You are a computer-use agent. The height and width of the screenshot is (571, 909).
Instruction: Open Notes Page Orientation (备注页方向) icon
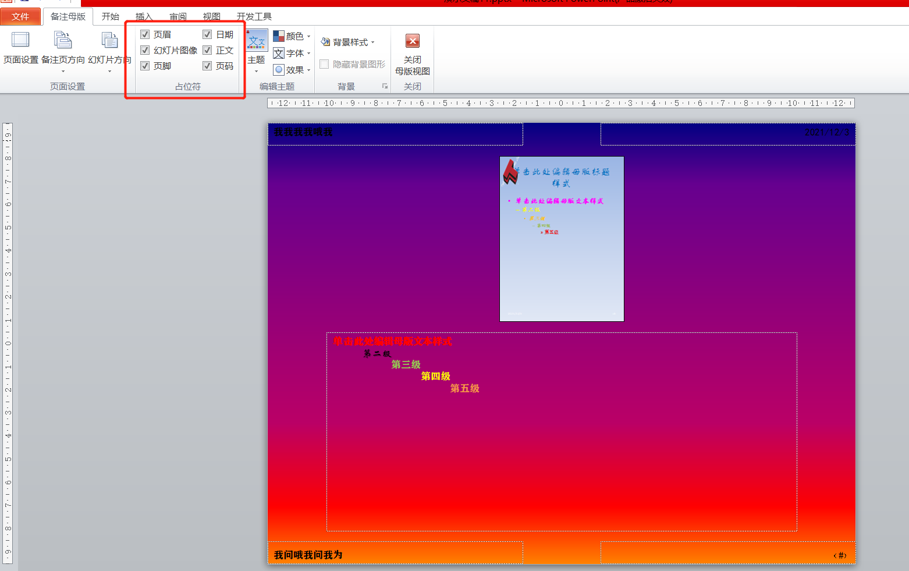[63, 41]
